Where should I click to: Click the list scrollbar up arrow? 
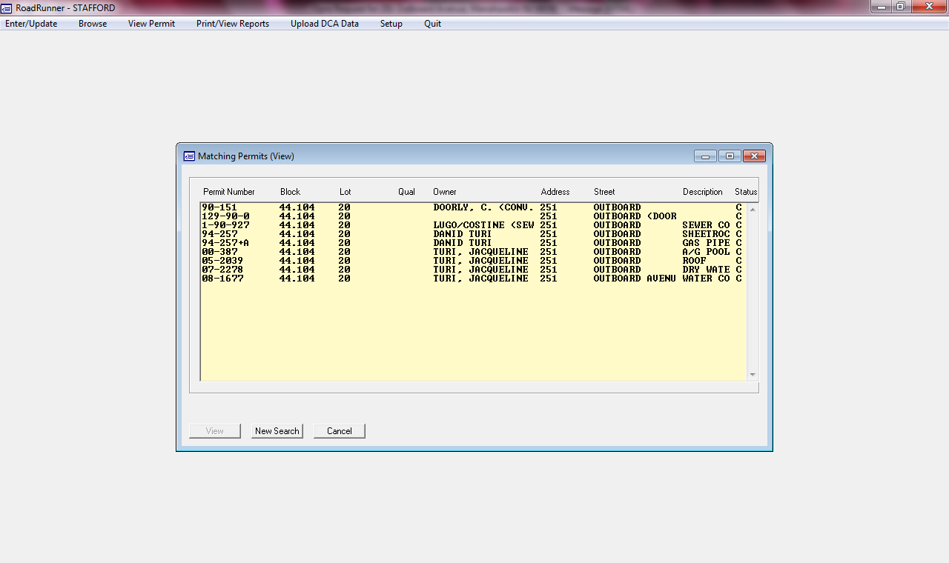753,209
